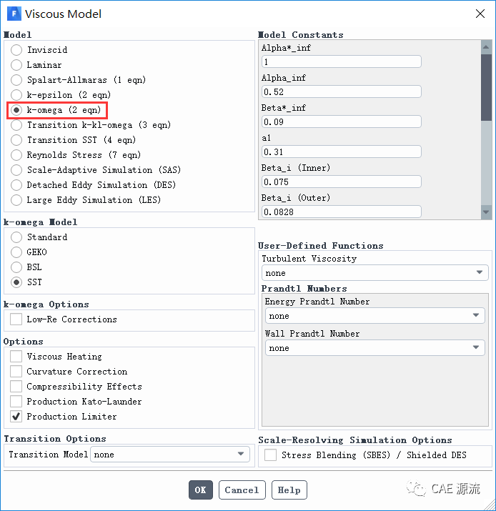Enable the Viscous Heating option
The image size is (496, 511).
coord(16,357)
